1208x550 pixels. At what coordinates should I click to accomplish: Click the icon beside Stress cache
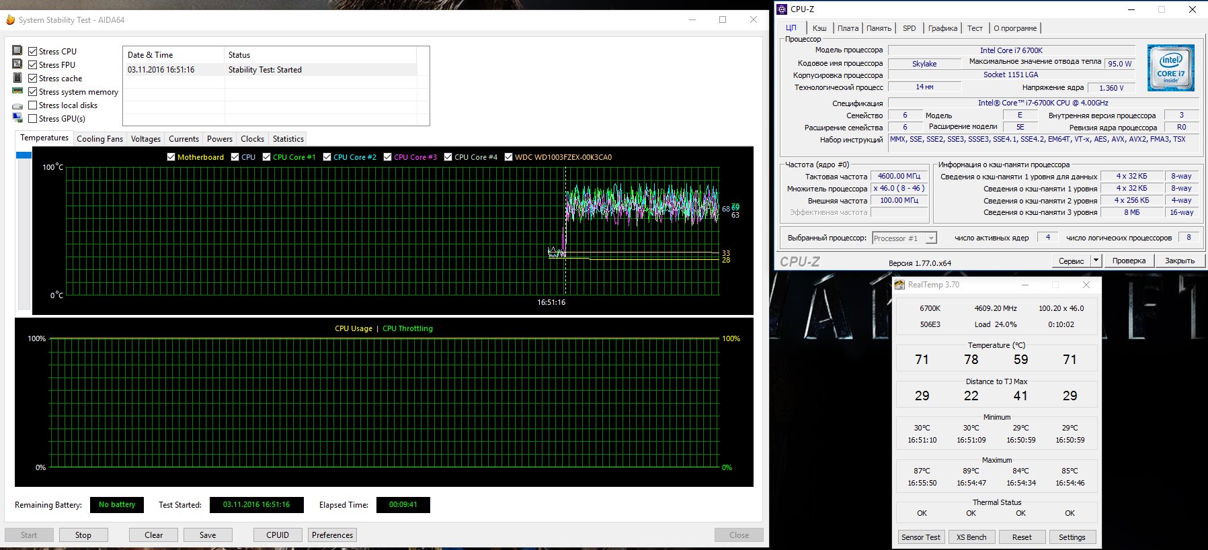point(17,77)
